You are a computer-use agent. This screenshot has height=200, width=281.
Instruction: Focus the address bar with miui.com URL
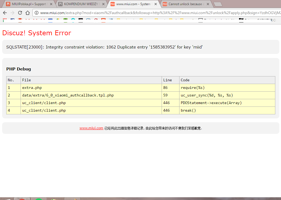click(157, 13)
